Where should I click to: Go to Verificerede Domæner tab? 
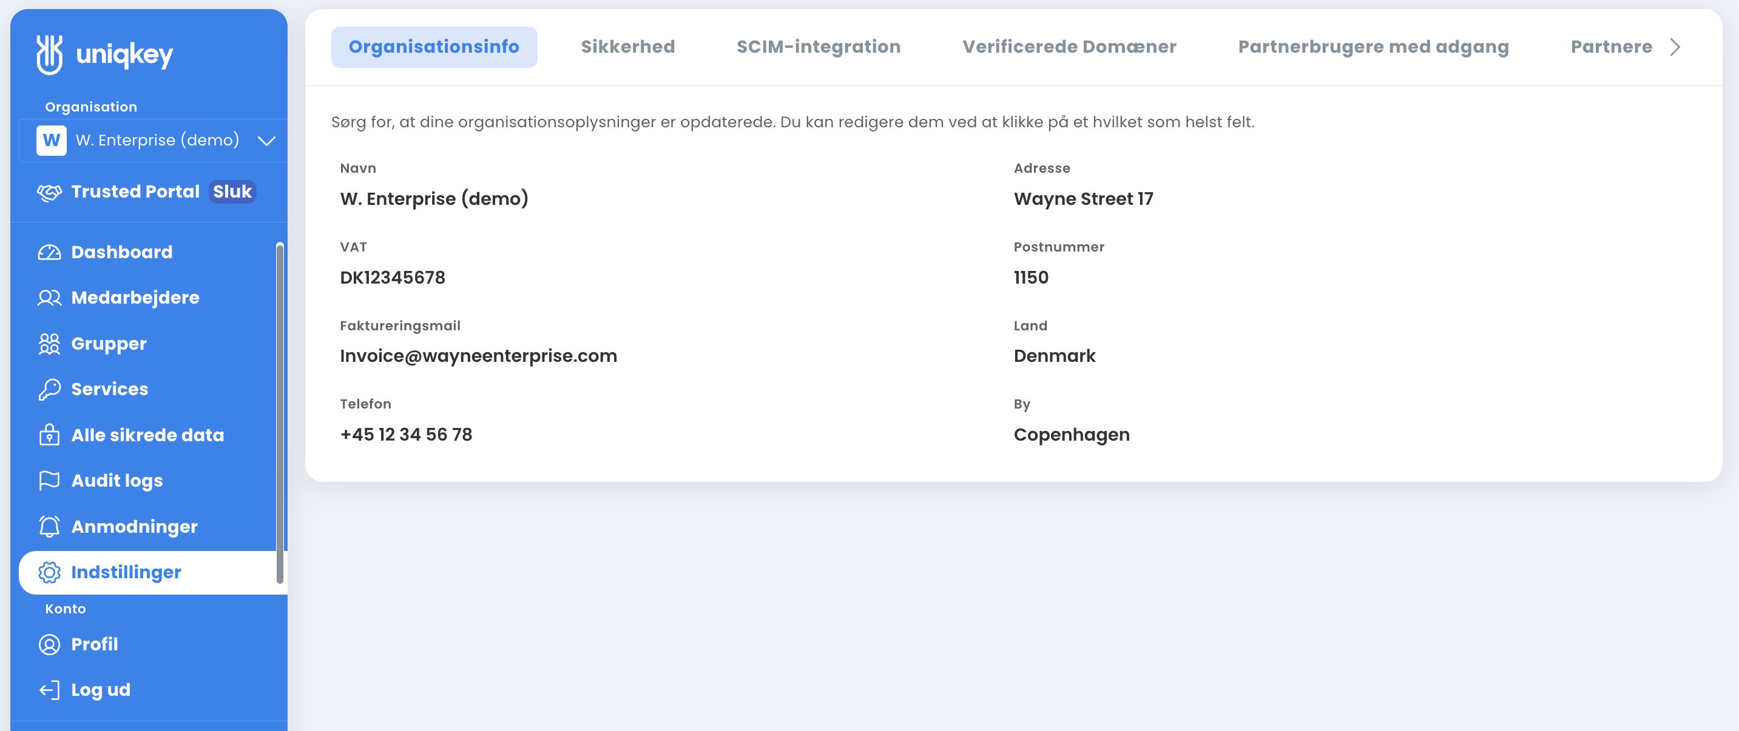pos(1069,47)
